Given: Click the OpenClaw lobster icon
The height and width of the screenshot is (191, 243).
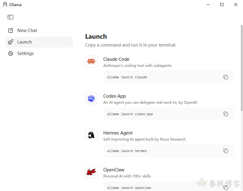Looking at the screenshot, I should [x=91, y=172].
